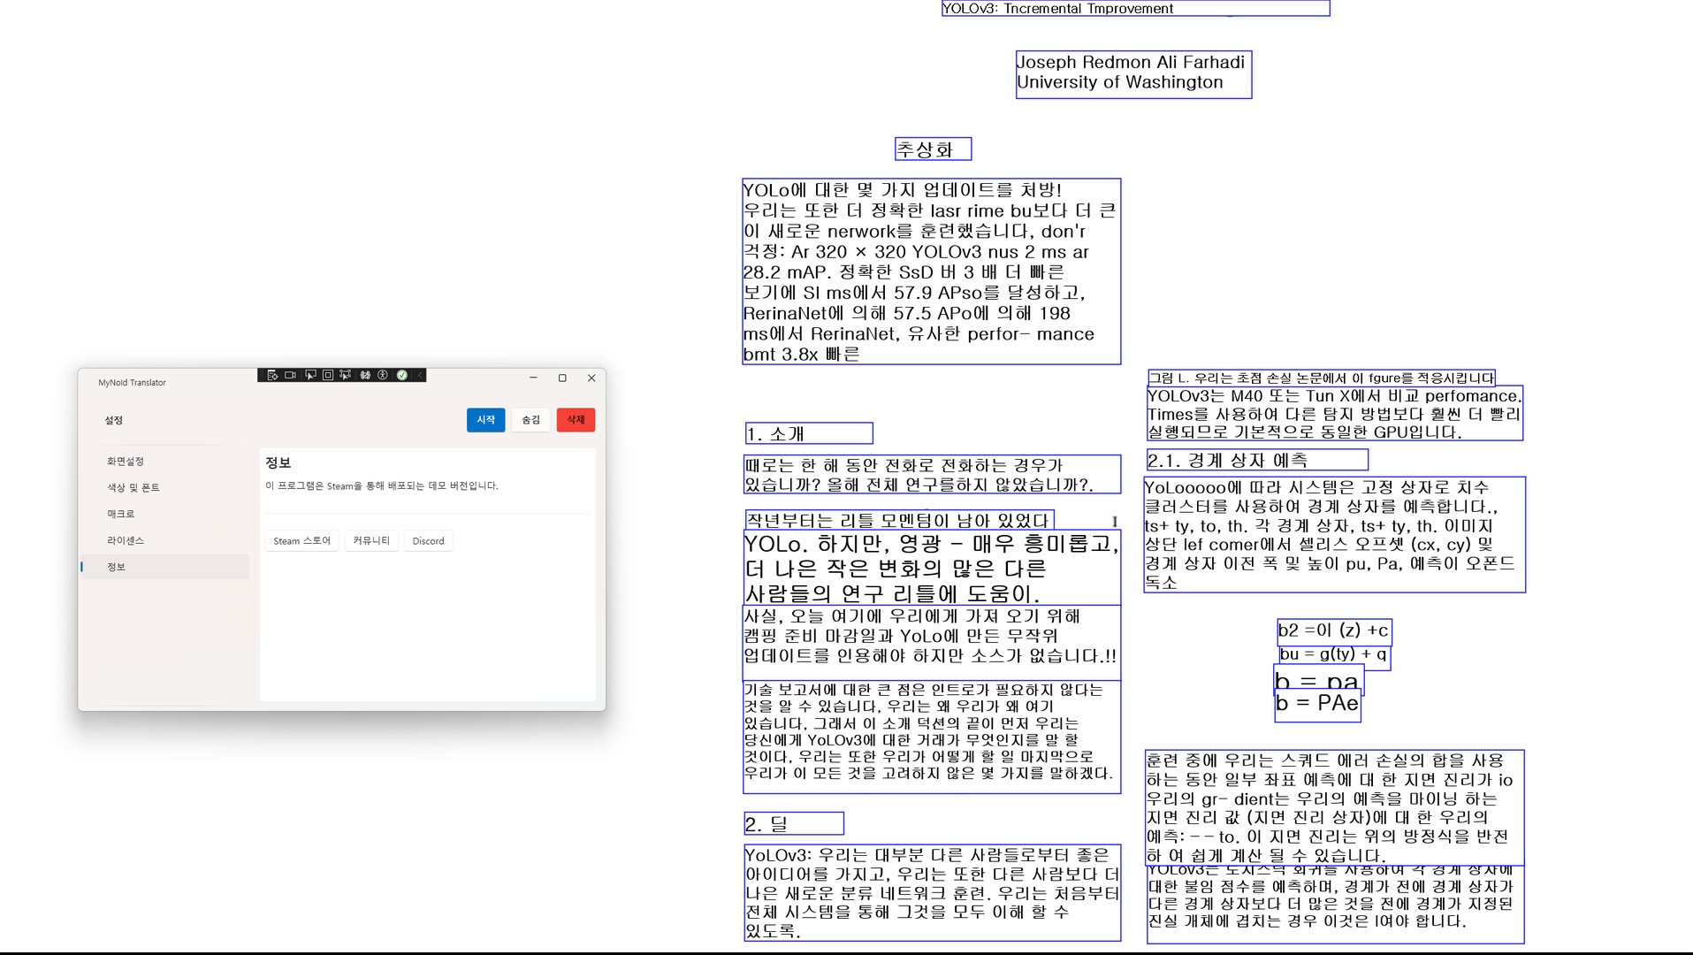Click the green checkmark status icon
Image resolution: width=1693 pixels, height=955 pixels.
[402, 376]
